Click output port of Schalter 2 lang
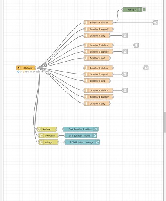This screenshot has width=166, height=201. coord(110,58)
